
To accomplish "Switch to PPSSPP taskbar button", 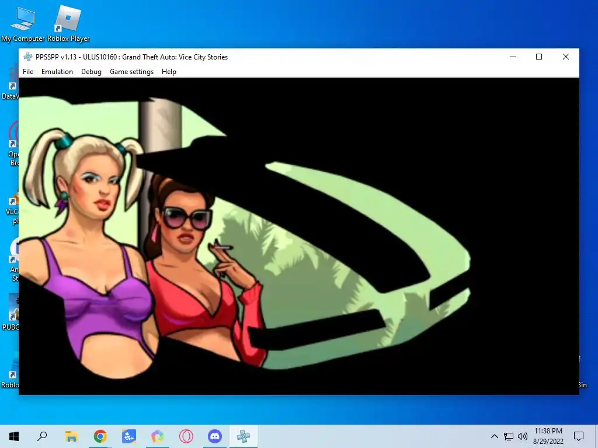I will click(244, 436).
